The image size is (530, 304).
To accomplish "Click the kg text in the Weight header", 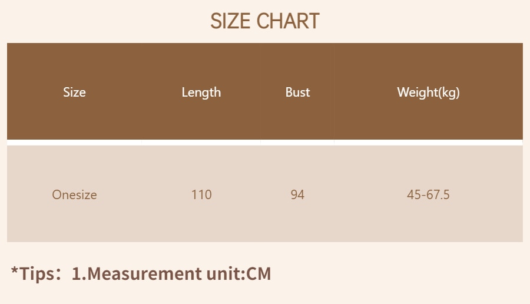I will click(449, 93).
